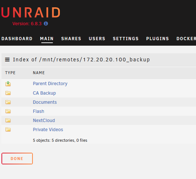Click the Type column header
This screenshot has width=196, height=179.
(x=10, y=73)
